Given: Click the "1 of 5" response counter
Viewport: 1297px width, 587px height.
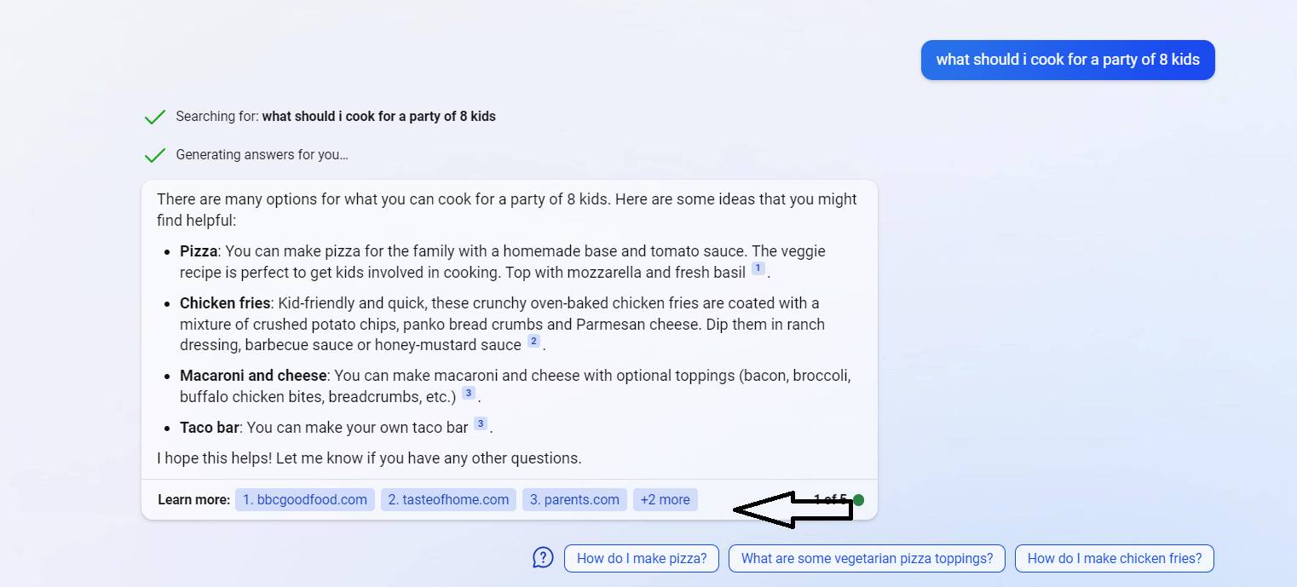Looking at the screenshot, I should (x=830, y=500).
